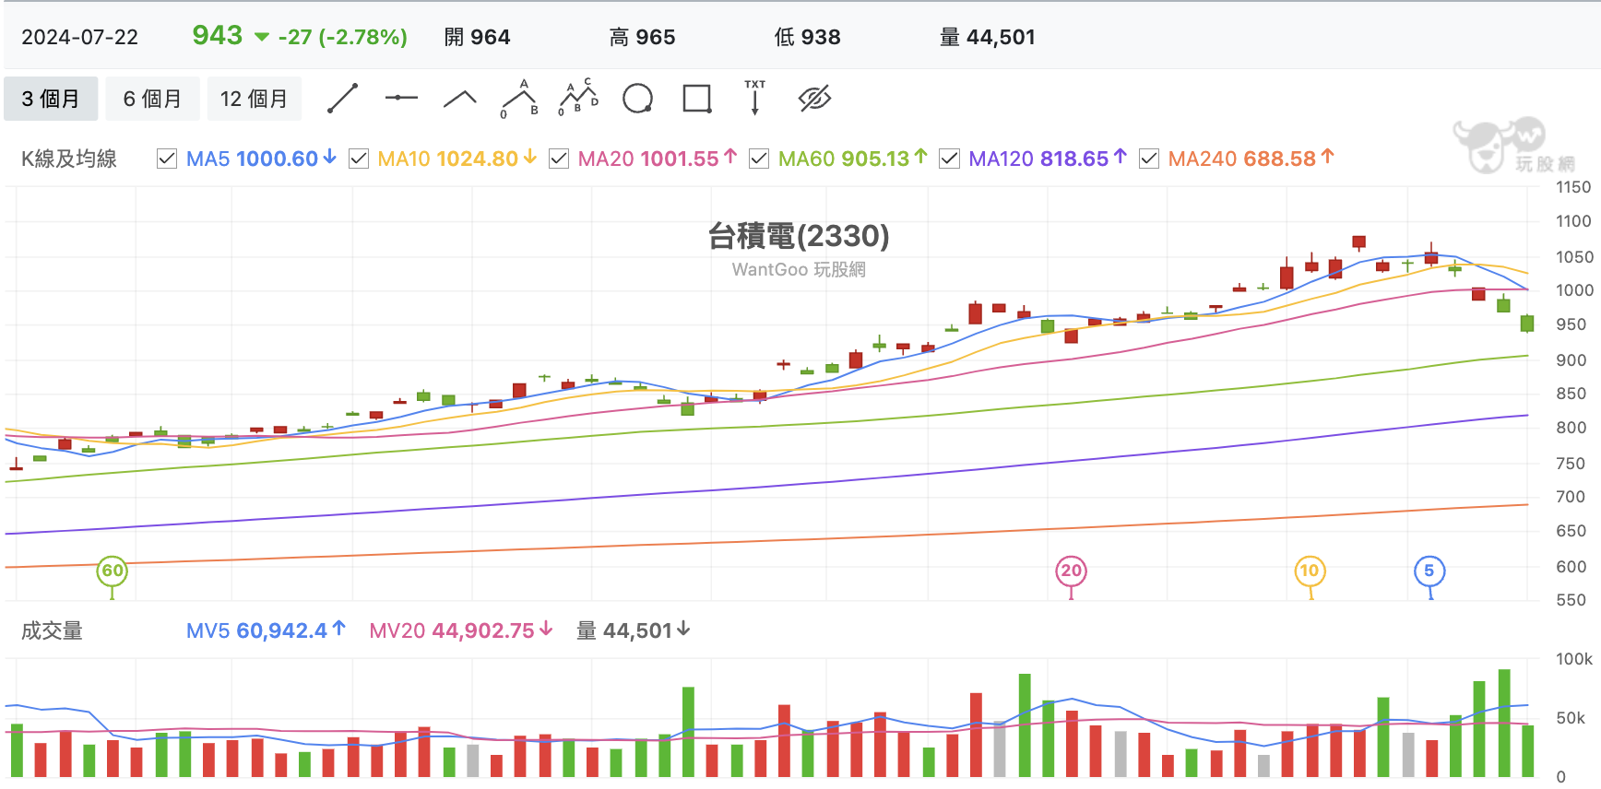Click the green 60-day MA marker
The height and width of the screenshot is (789, 1601).
(x=113, y=571)
